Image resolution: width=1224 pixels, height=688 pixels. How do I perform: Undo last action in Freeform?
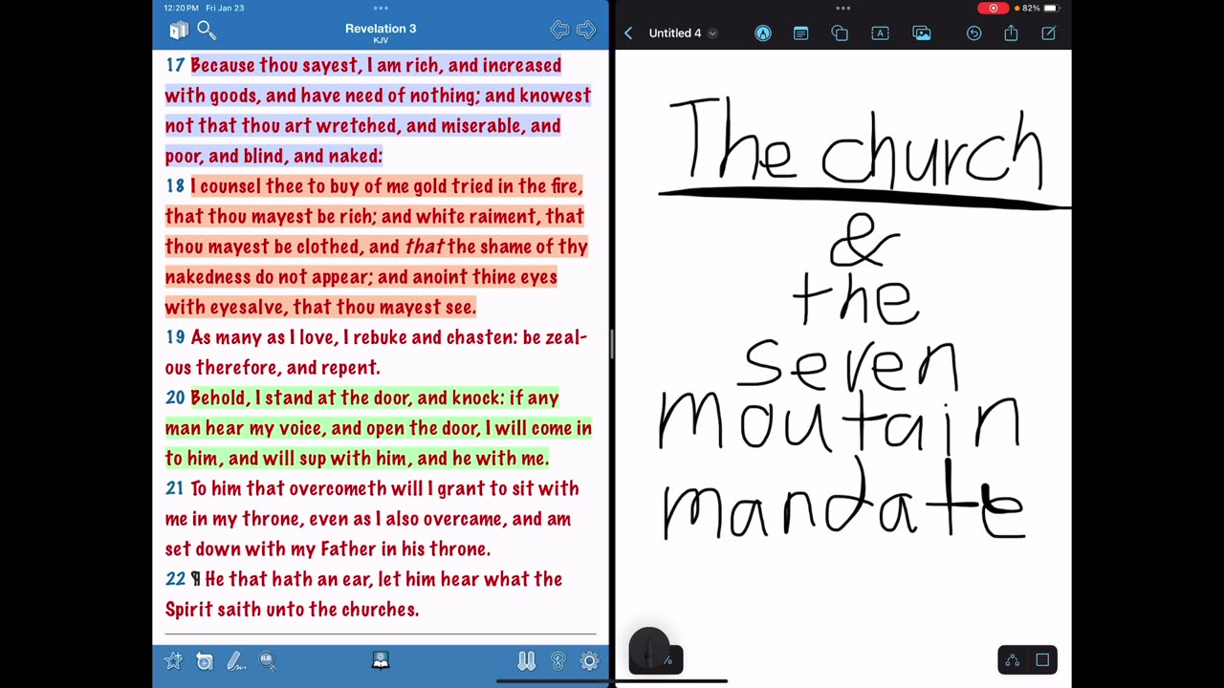click(973, 33)
